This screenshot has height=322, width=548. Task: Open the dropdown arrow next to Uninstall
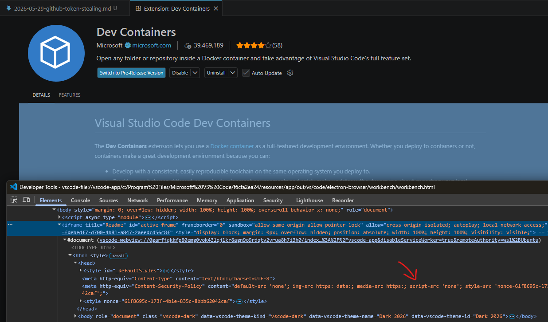pyautogui.click(x=233, y=73)
